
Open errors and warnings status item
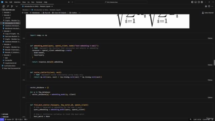[19, 120]
